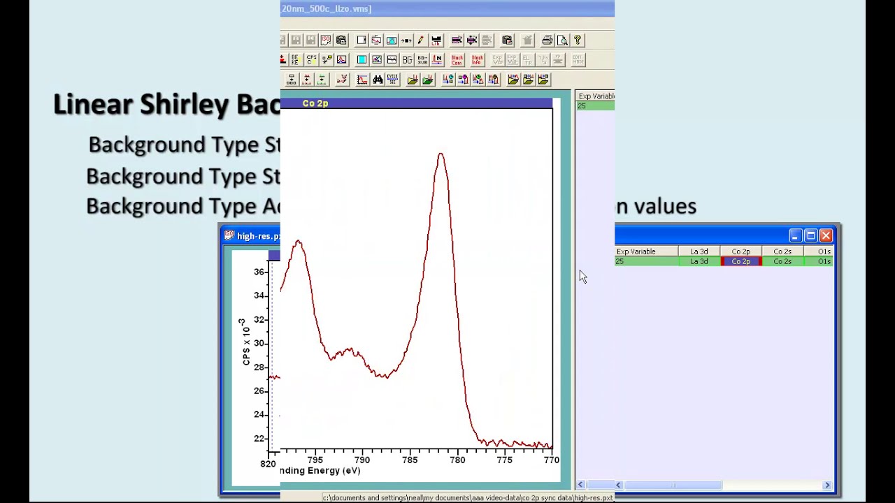Select the O1s column header

point(819,251)
